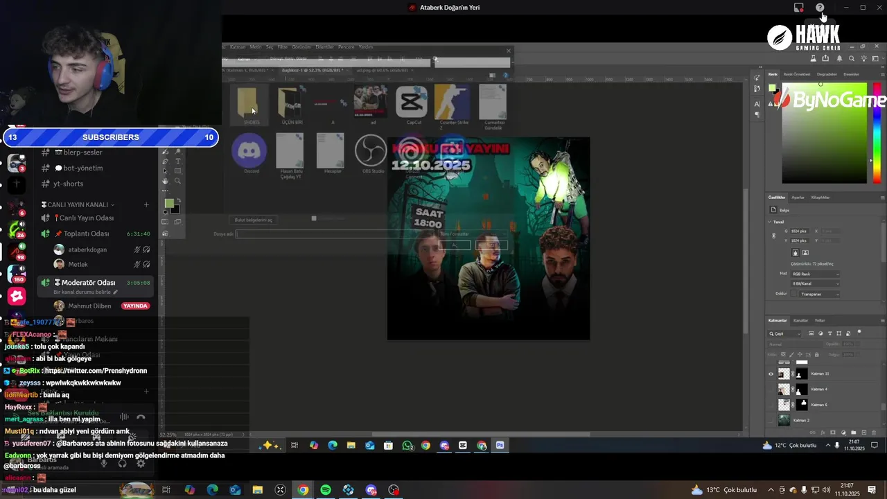
Task: Show the Katman 6 layer
Action: (x=770, y=405)
